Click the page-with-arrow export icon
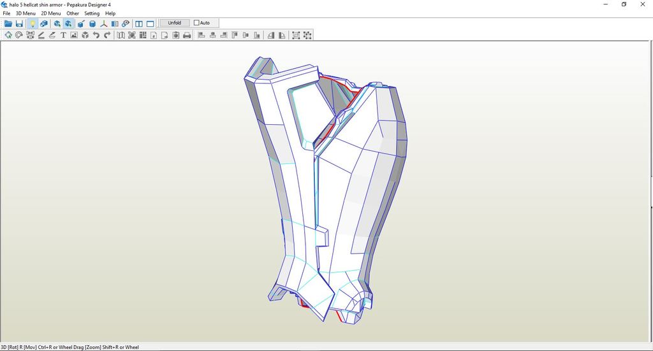This screenshot has width=653, height=351. 165,35
